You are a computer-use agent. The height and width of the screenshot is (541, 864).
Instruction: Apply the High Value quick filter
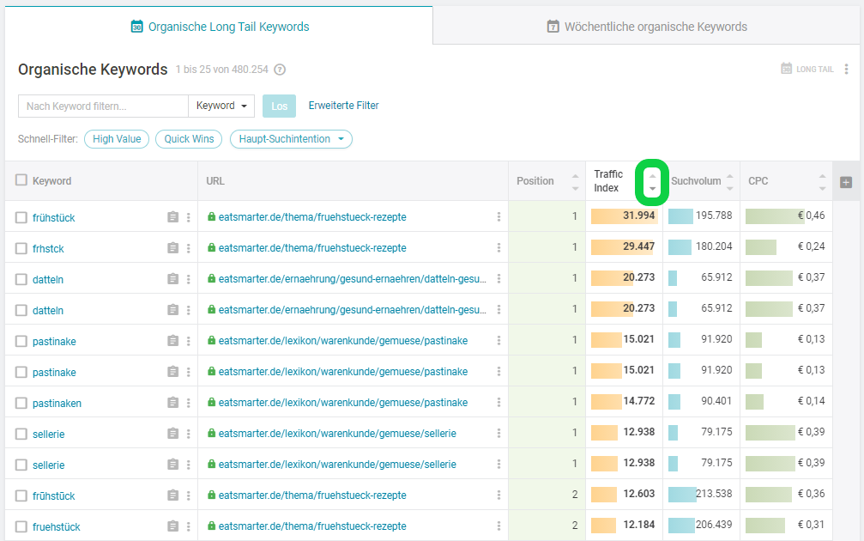[x=117, y=139]
